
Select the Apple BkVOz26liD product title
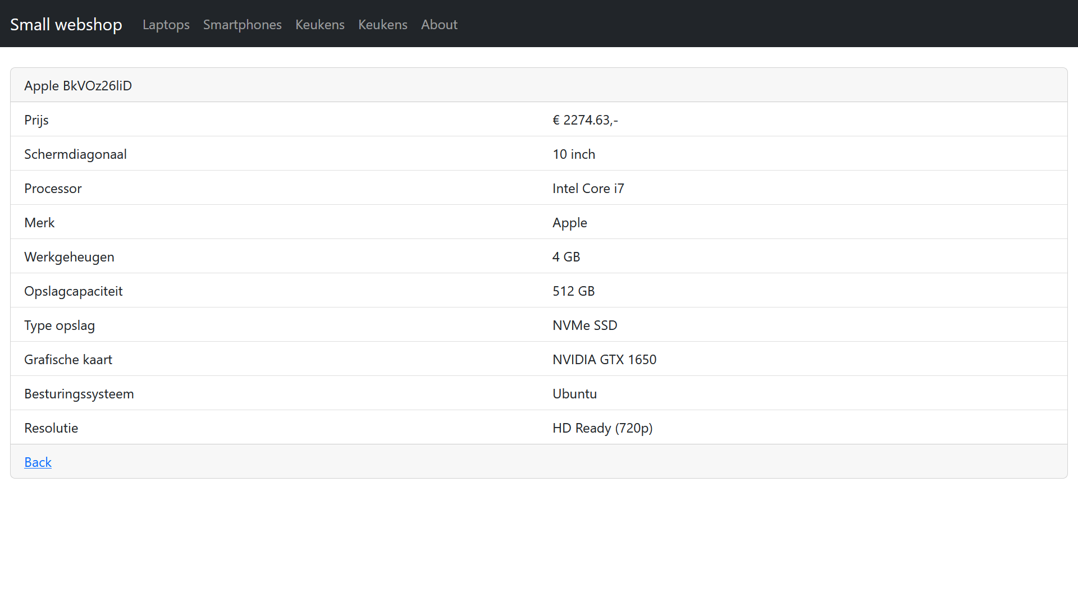click(x=78, y=86)
